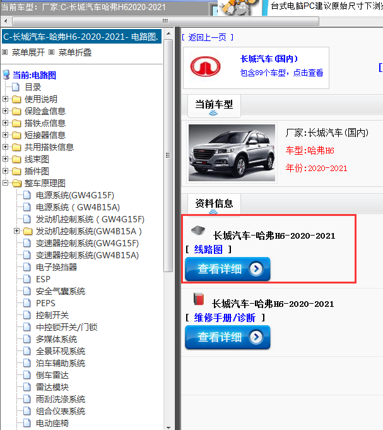Open 变速器控制系统(GW4G15F) diagram
This screenshot has width=383, height=430.
point(87,243)
